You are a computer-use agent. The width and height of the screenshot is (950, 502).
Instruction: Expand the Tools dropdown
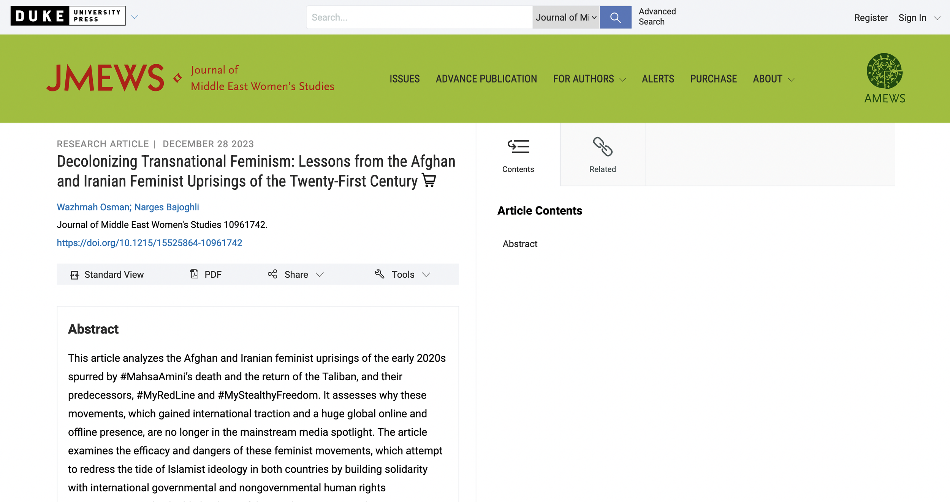tap(402, 275)
